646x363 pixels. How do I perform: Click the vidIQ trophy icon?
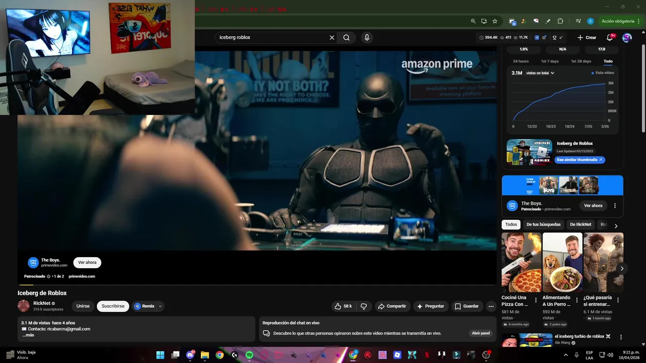tap(554, 37)
